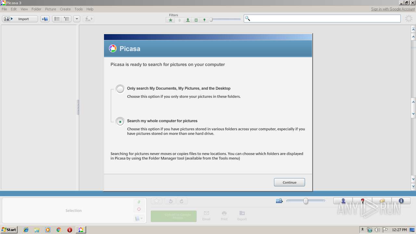Click the Import button
Viewport: 416px width, 234px height.
point(20,19)
